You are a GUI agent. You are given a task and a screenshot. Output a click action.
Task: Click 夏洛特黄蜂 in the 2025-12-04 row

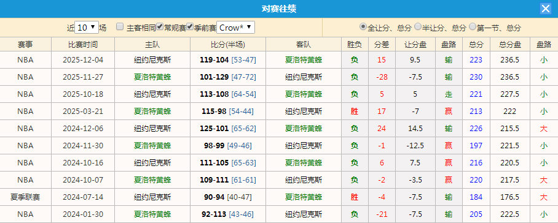point(304,60)
